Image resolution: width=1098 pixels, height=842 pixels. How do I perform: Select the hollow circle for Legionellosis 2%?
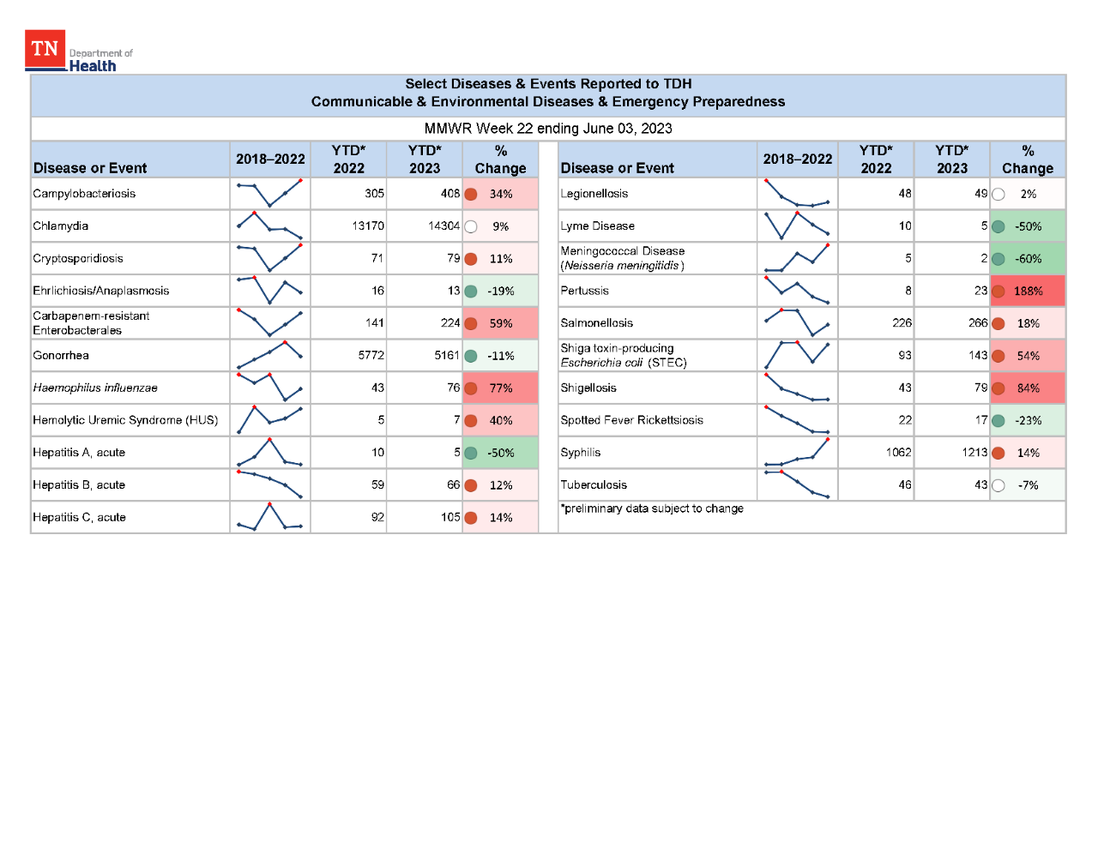[x=998, y=194]
